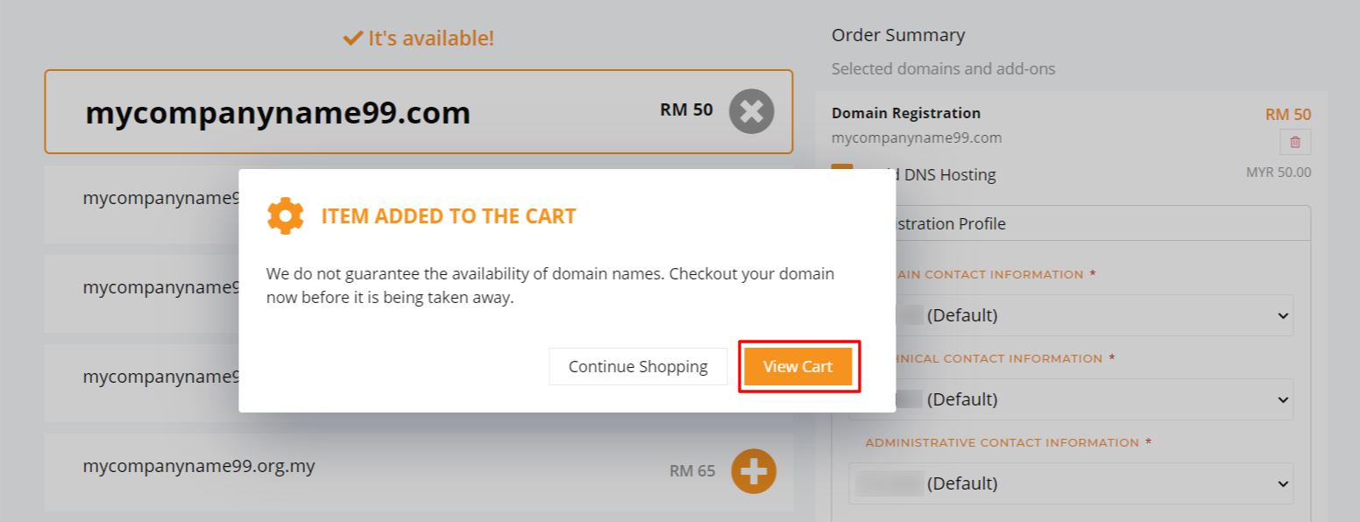
Task: Delete Domain Registration item via trash icon
Action: pos(1295,142)
